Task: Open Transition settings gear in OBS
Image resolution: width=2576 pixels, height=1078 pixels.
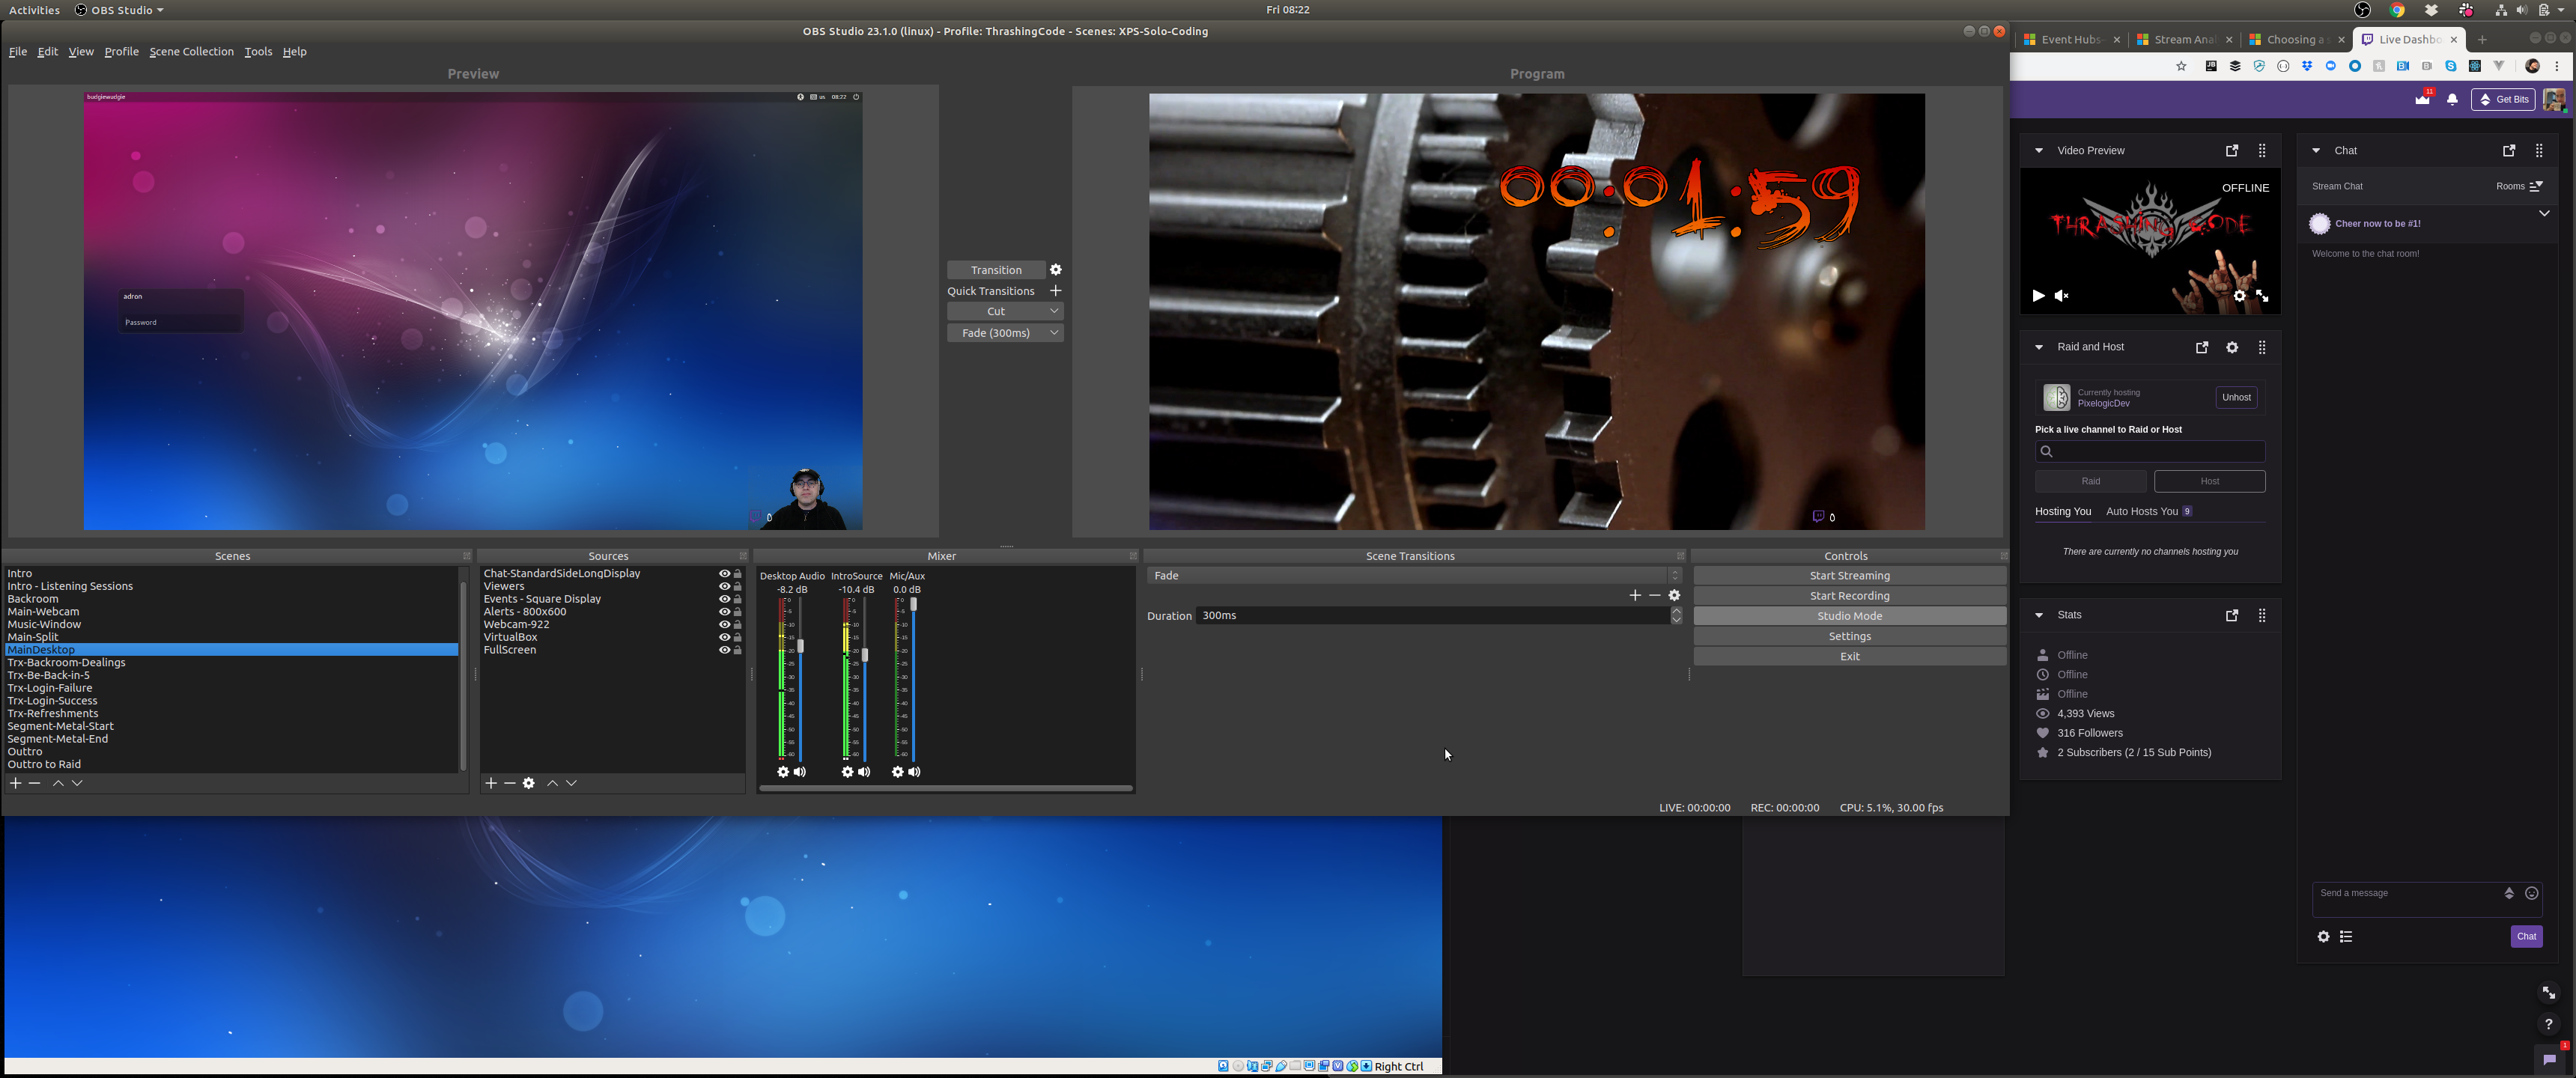Action: 1056,270
